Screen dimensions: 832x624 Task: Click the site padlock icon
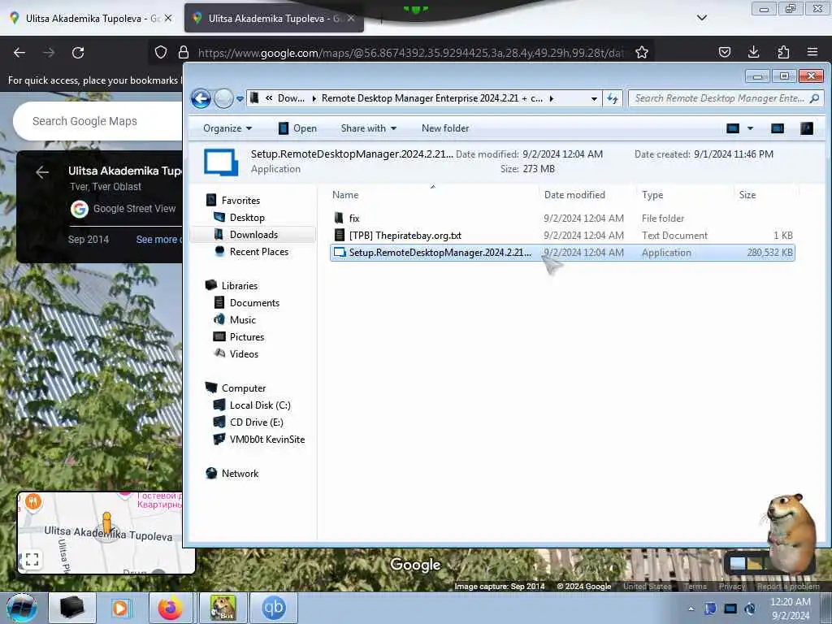click(184, 52)
